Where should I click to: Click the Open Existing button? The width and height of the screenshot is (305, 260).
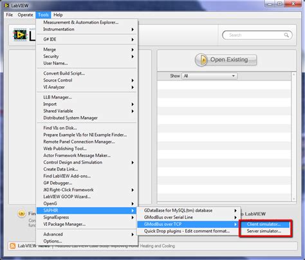pos(226,60)
